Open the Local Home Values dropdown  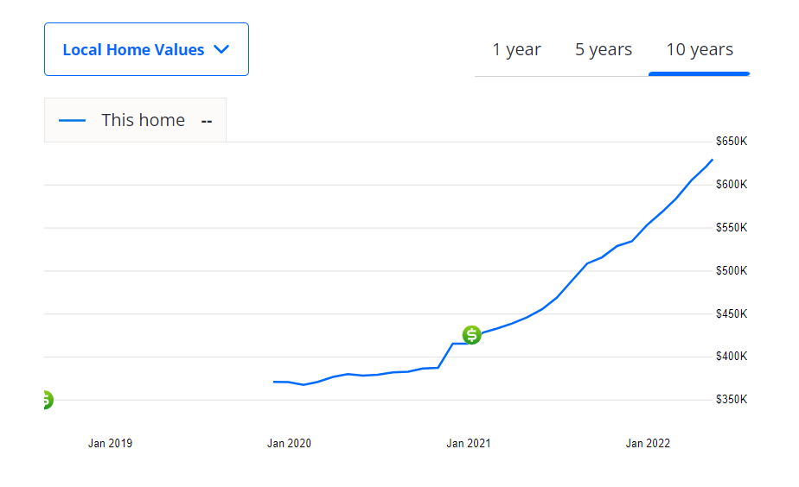(x=145, y=49)
